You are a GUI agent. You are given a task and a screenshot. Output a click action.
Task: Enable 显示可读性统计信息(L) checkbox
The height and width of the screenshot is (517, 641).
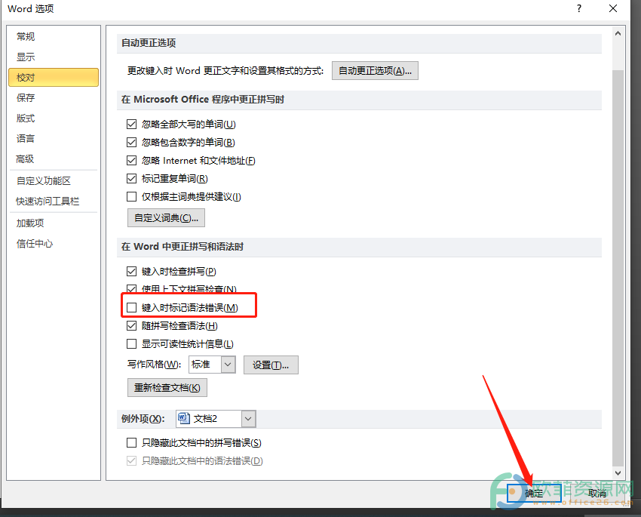[132, 344]
